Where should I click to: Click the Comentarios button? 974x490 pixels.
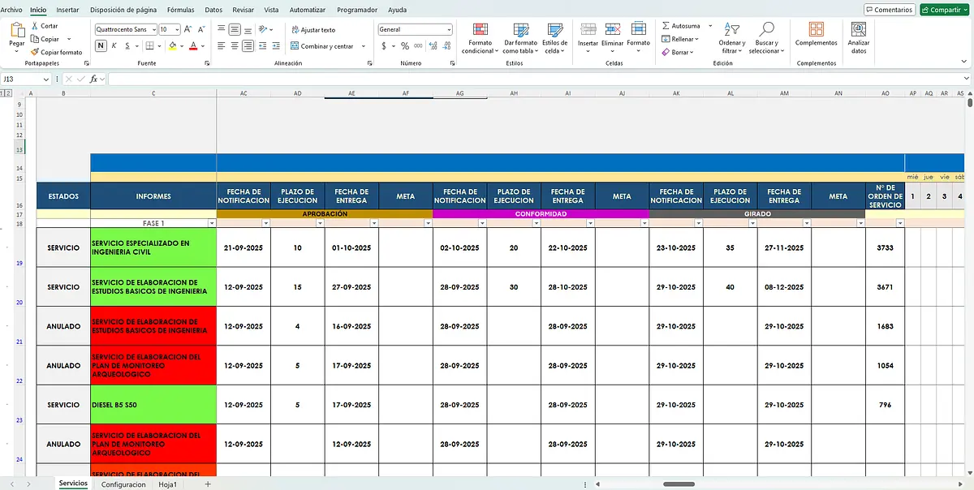click(x=890, y=10)
